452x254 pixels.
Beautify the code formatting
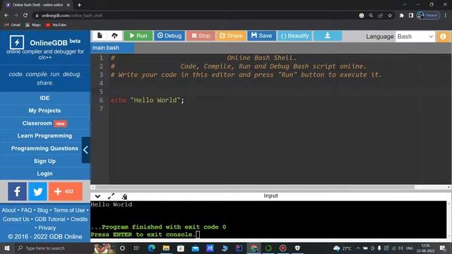point(295,36)
